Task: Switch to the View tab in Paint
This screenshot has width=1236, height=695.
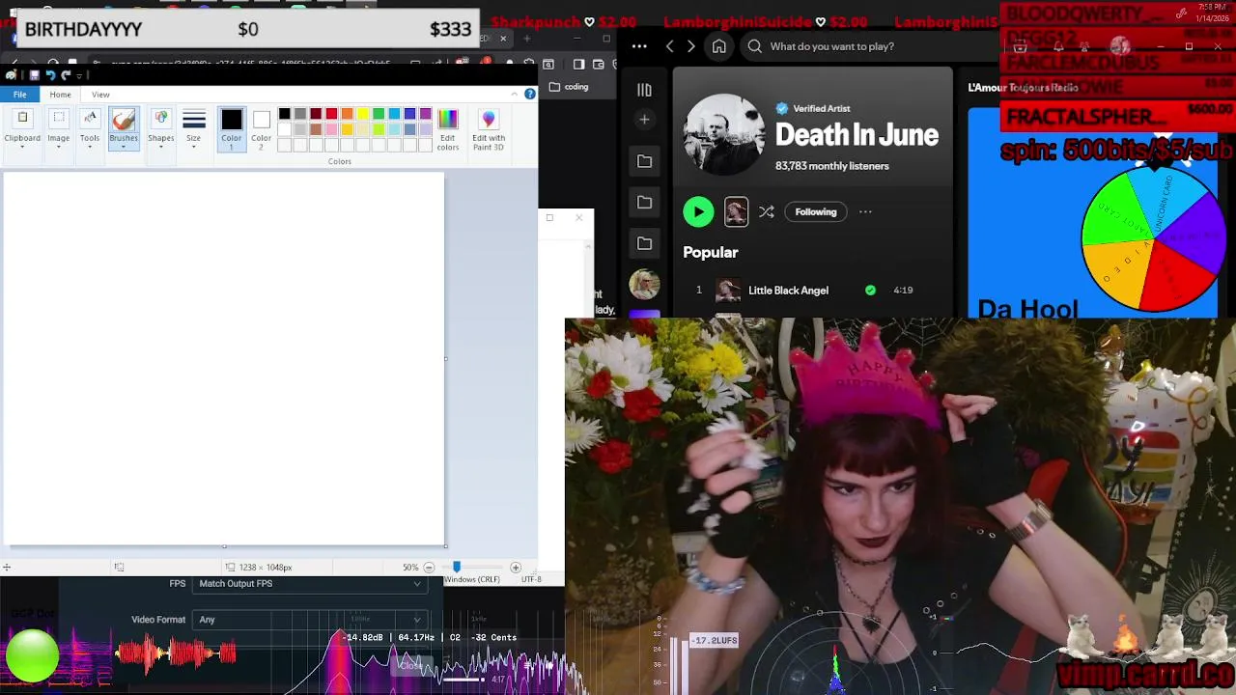Action: click(x=100, y=95)
